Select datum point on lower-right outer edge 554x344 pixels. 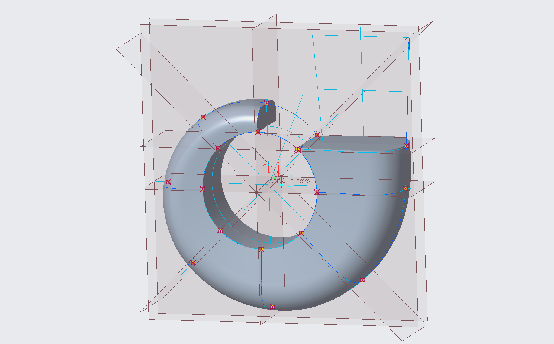click(363, 280)
